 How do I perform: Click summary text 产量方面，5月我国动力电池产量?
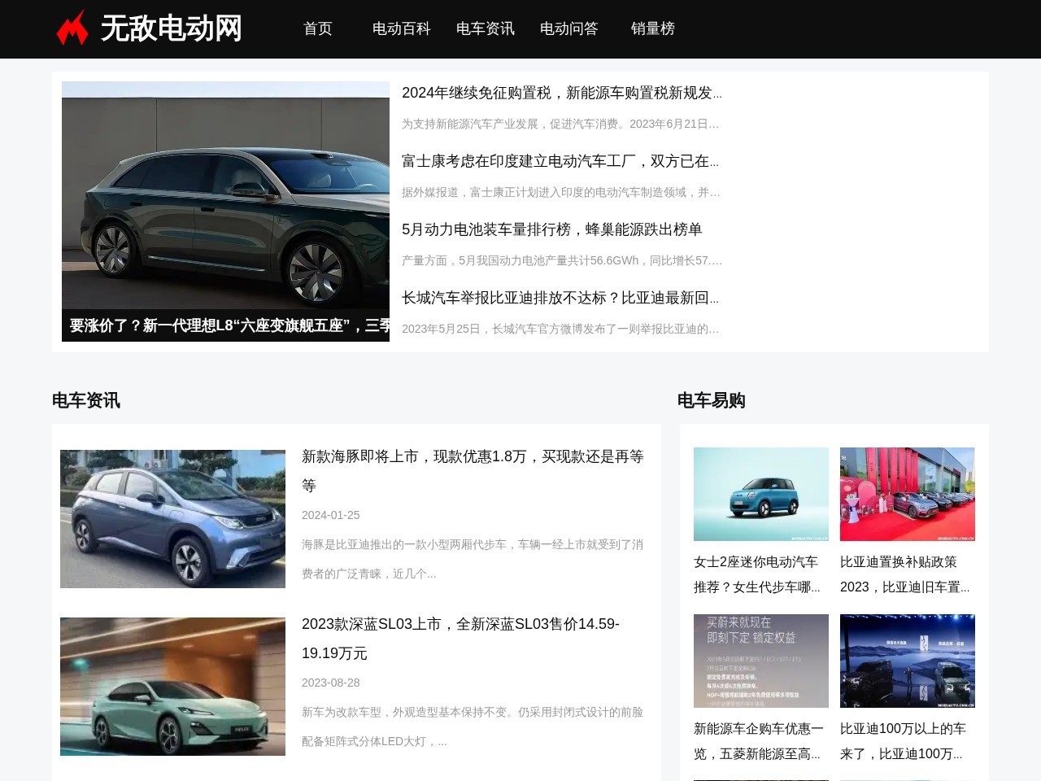(x=562, y=260)
